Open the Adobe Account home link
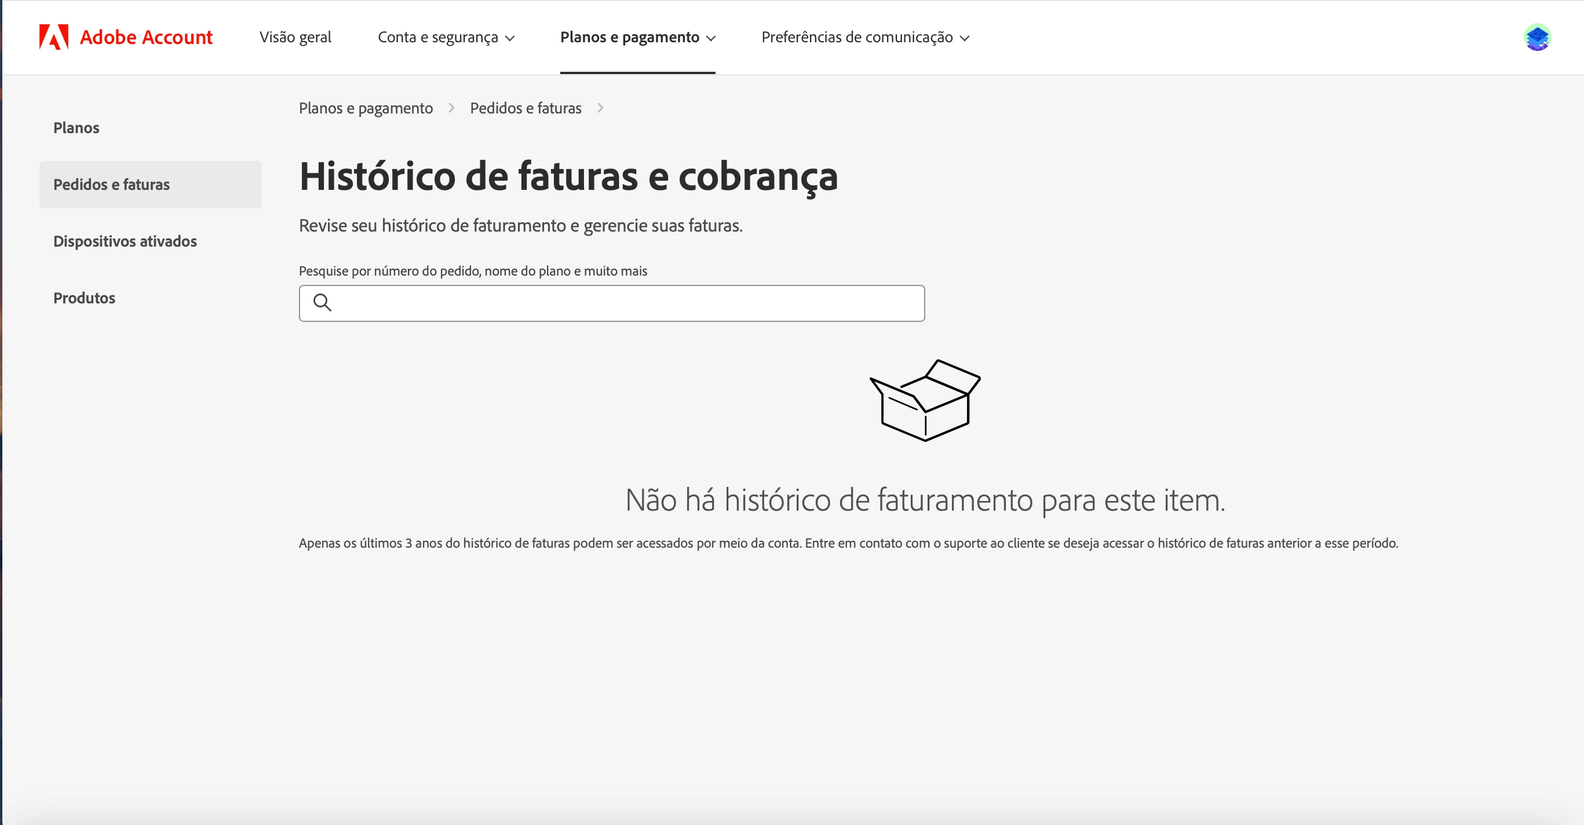This screenshot has width=1584, height=825. point(146,37)
